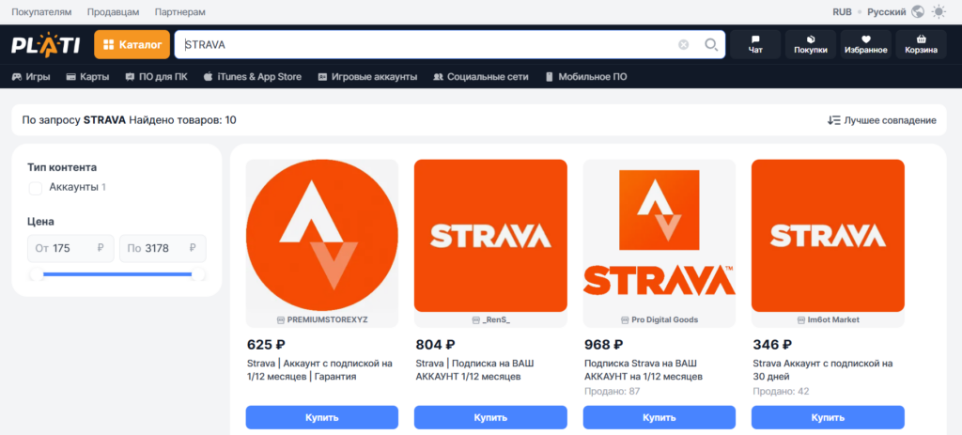The width and height of the screenshot is (962, 435).
Task: Open the title of the 625 ₽ listing
Action: click(x=319, y=370)
